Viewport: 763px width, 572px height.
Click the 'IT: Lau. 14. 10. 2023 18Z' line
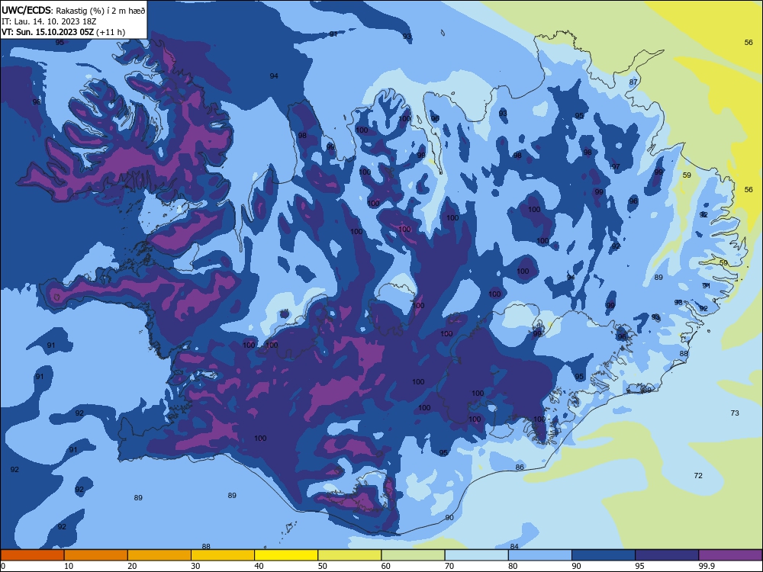[x=49, y=21]
